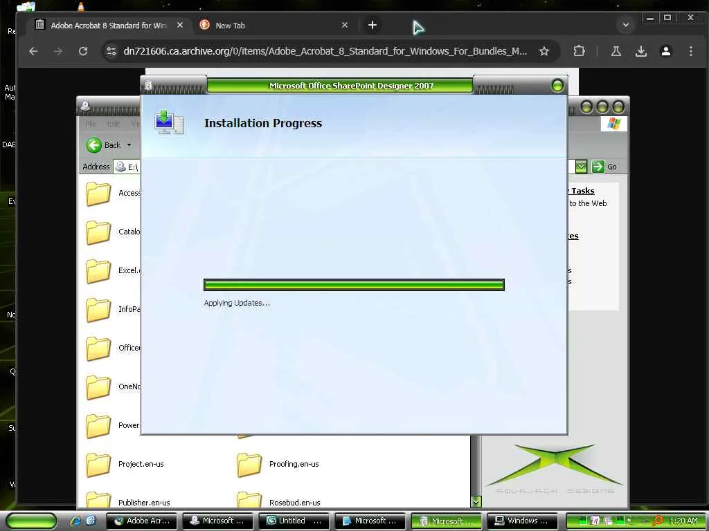Open the browser three-dot menu
This screenshot has height=531, width=709.
(x=690, y=51)
